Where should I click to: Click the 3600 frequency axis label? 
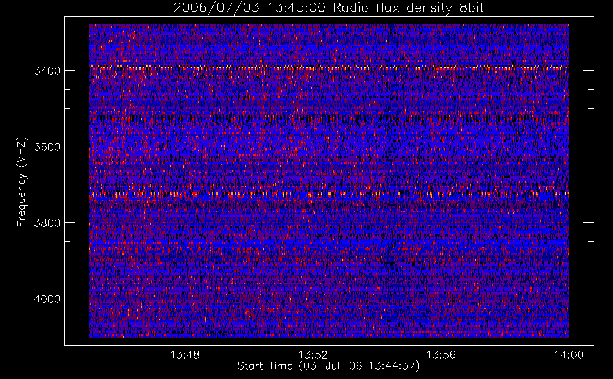(47, 147)
